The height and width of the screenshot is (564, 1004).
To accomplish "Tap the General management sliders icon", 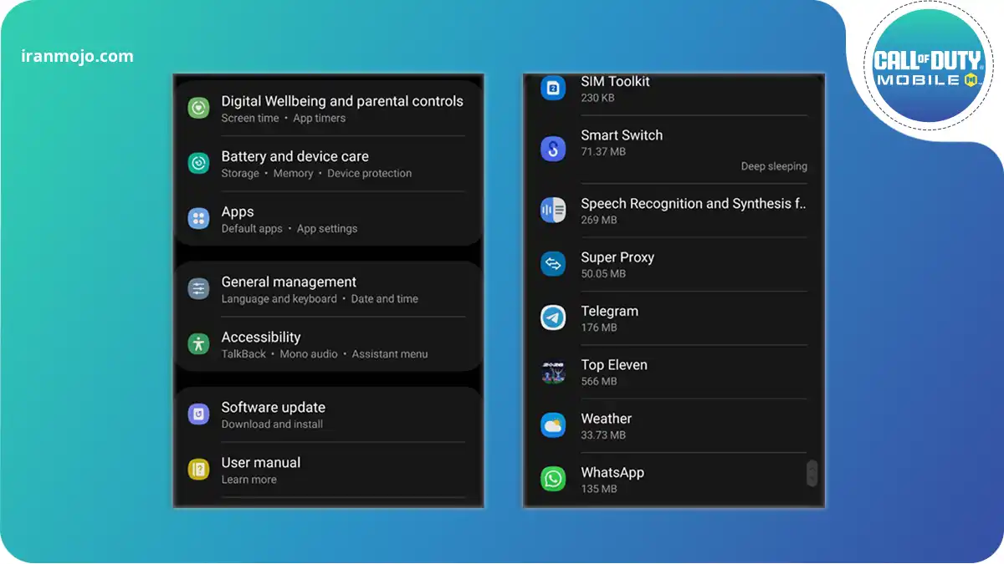I will click(198, 289).
